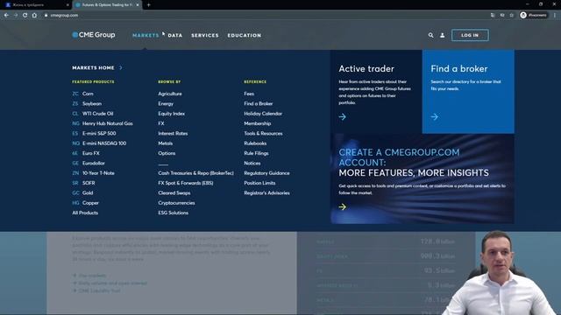
Task: Browse by Energy
Action: (166, 103)
